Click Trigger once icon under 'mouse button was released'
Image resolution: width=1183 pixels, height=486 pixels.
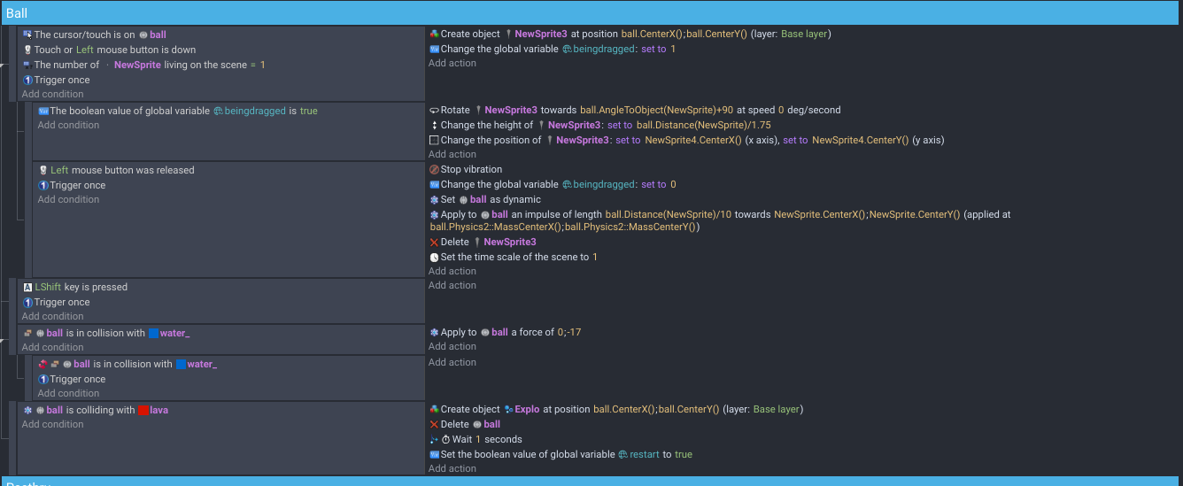point(43,185)
